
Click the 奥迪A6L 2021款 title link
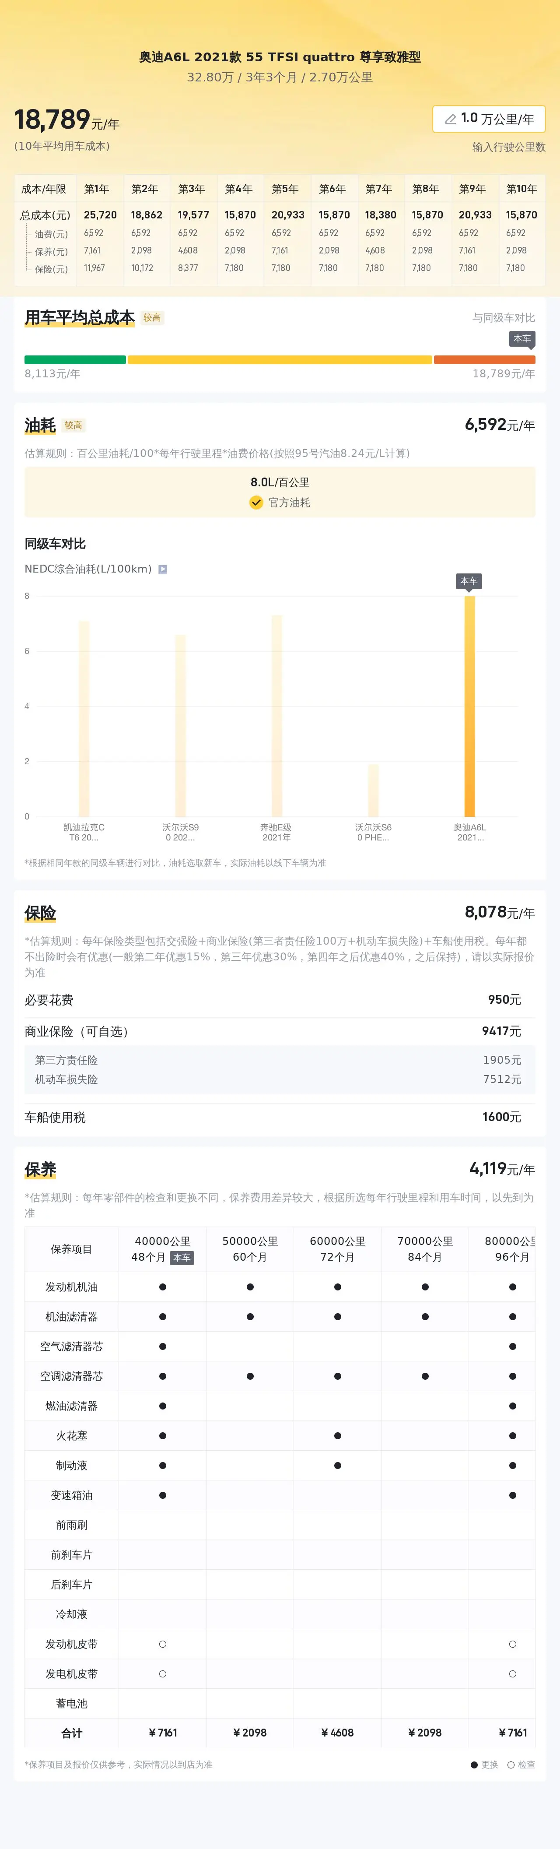pyautogui.click(x=280, y=56)
